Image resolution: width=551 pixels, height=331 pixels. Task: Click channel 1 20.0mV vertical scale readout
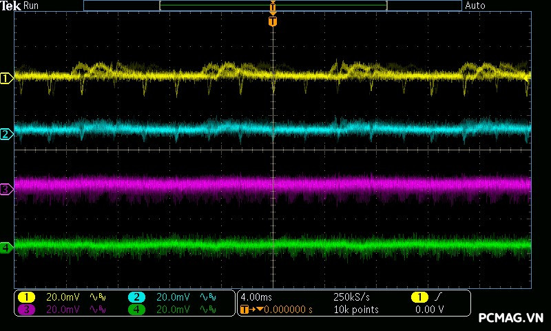tap(63, 297)
